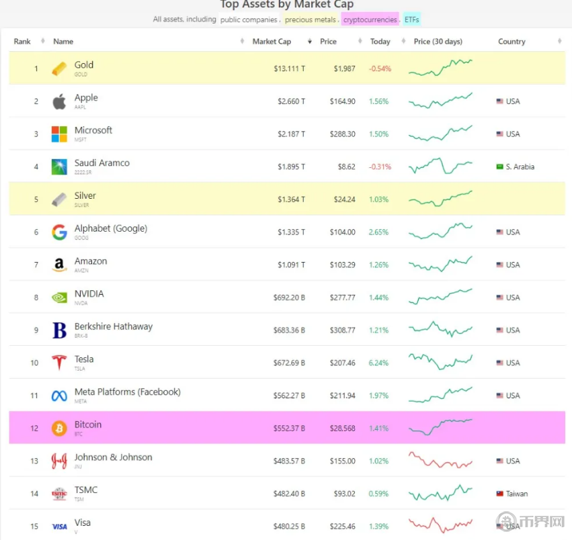Click the USA flag in NVIDIA row

pyautogui.click(x=500, y=298)
